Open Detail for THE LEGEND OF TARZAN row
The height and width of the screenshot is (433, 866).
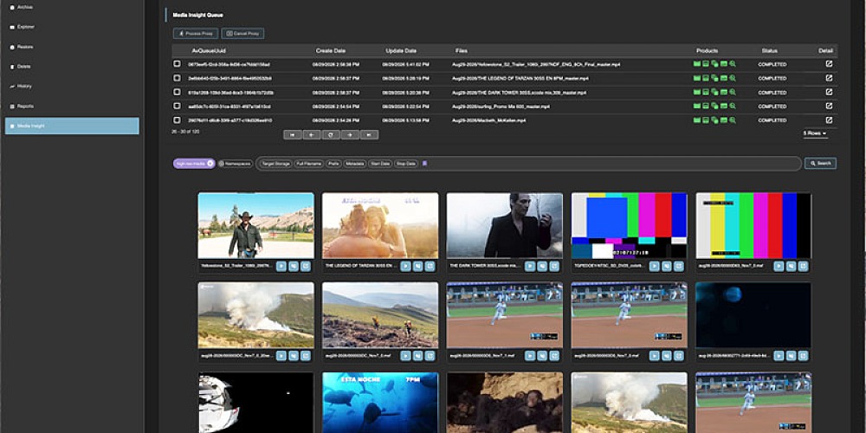[x=829, y=78]
